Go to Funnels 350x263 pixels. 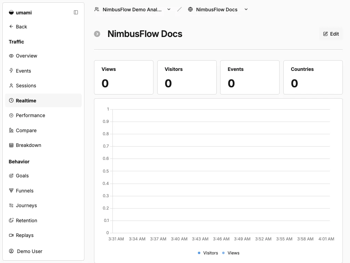pos(43,190)
